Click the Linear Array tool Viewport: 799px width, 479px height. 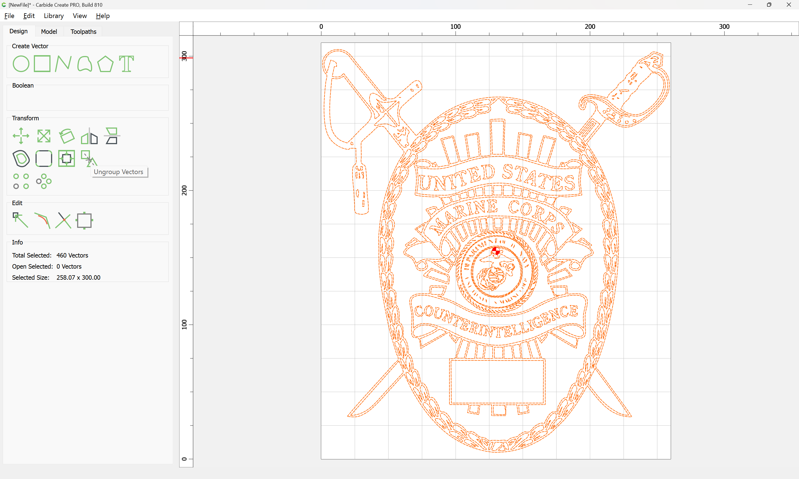tap(21, 181)
